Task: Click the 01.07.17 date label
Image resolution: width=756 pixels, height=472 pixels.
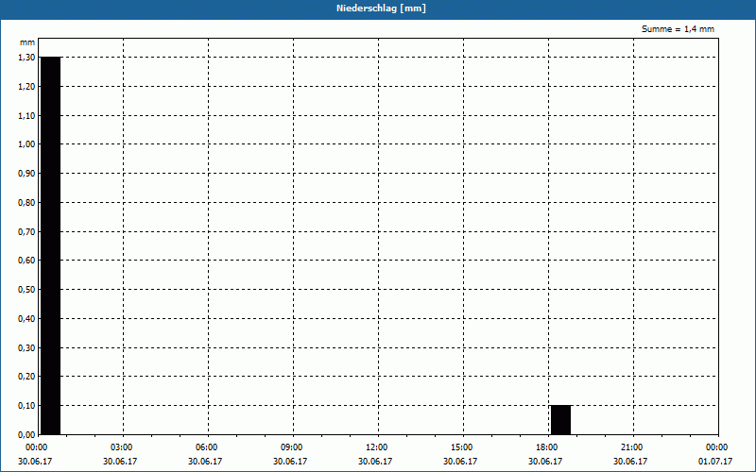Action: 715,461
